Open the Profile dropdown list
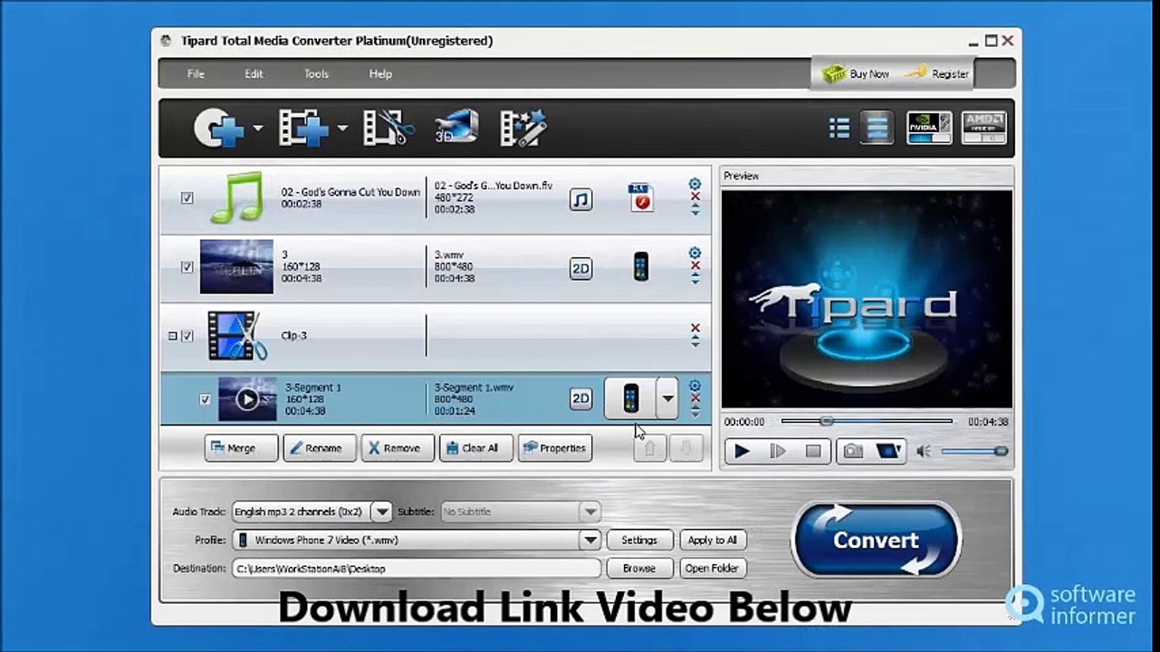The image size is (1160, 652). point(590,541)
